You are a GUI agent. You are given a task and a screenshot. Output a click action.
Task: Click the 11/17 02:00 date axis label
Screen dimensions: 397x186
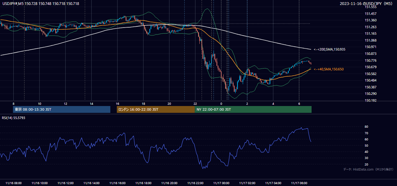click(247, 183)
